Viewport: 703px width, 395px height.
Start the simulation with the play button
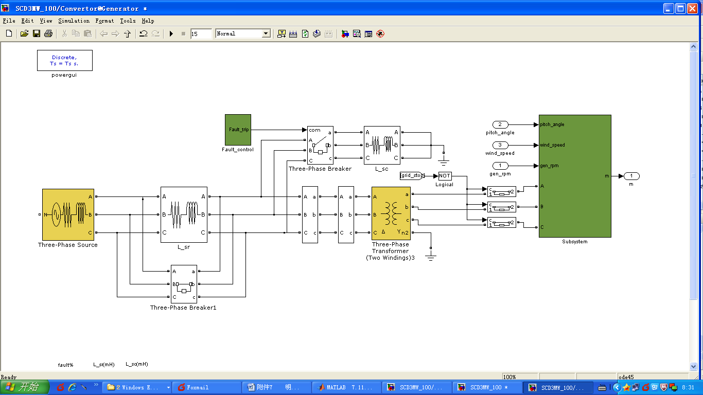171,33
